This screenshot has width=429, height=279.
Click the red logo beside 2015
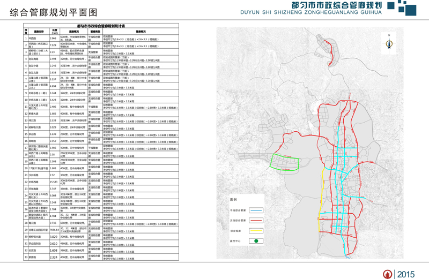coord(387,274)
